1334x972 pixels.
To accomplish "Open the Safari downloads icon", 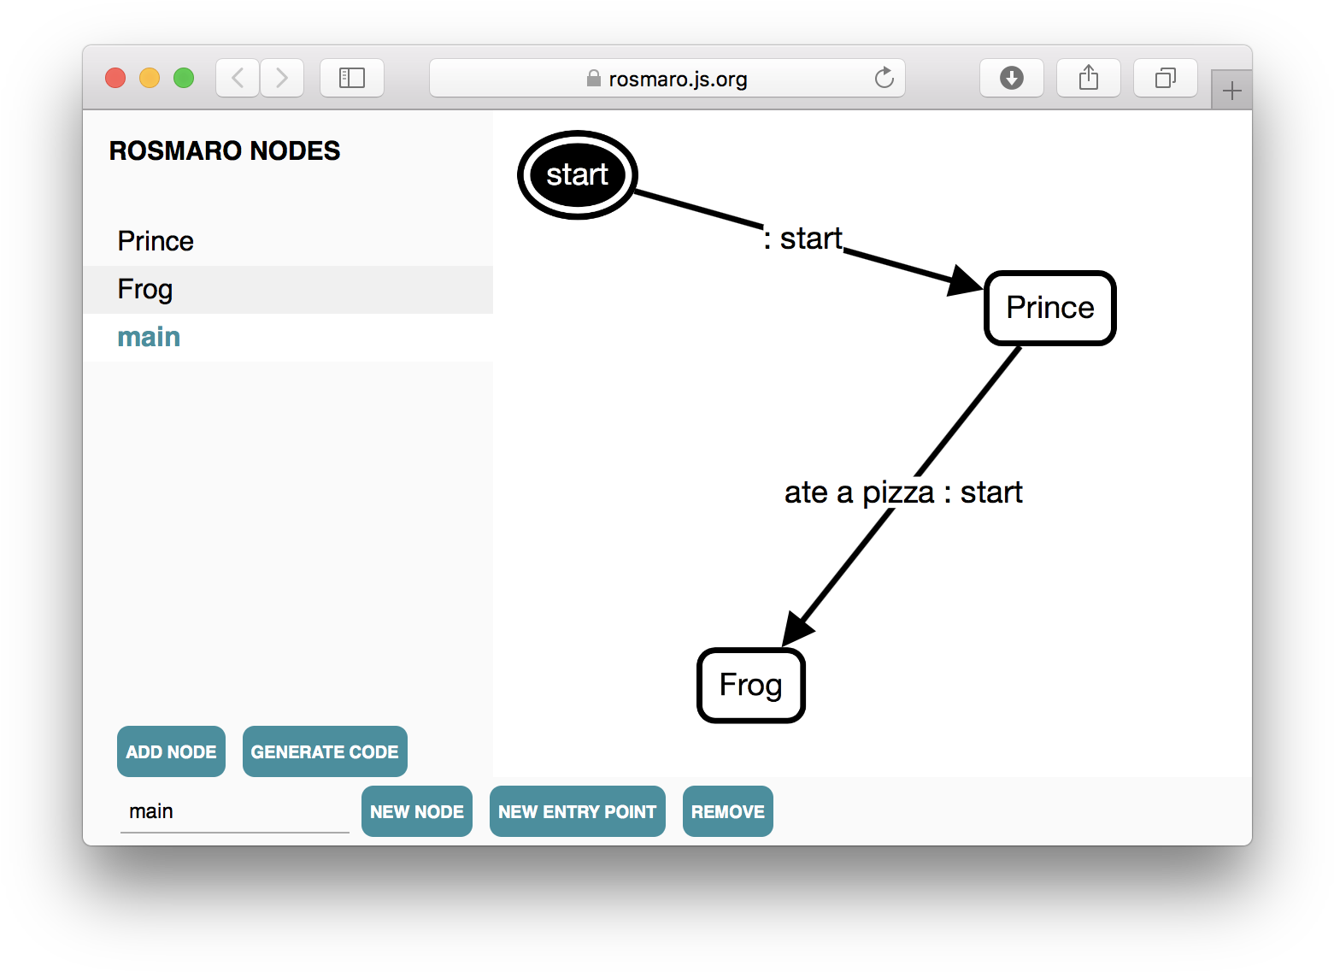I will 1011,79.
